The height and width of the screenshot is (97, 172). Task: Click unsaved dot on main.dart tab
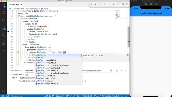pos(21,5)
